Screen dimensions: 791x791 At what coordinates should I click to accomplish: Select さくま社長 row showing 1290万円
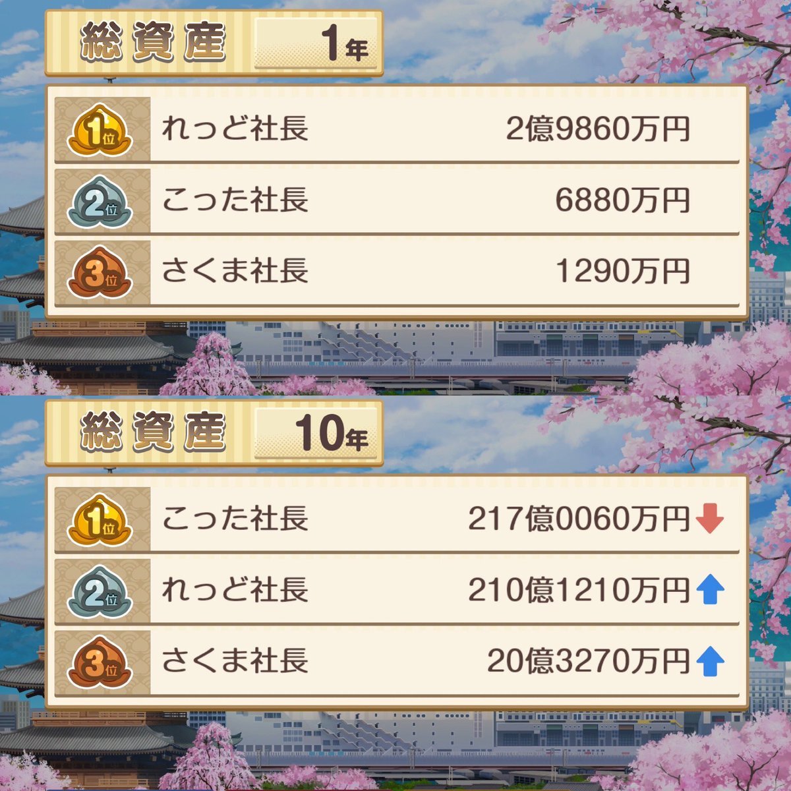(x=397, y=272)
